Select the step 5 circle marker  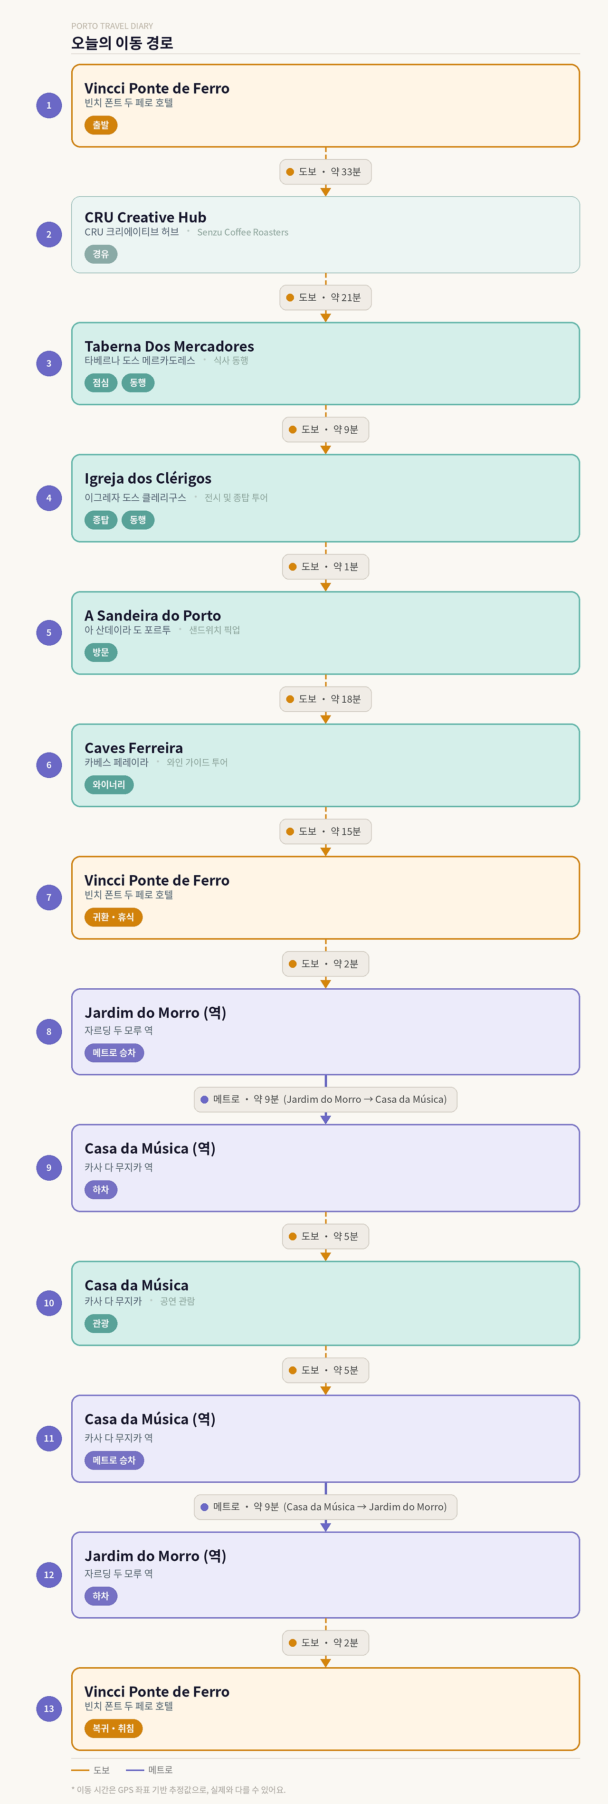point(49,633)
